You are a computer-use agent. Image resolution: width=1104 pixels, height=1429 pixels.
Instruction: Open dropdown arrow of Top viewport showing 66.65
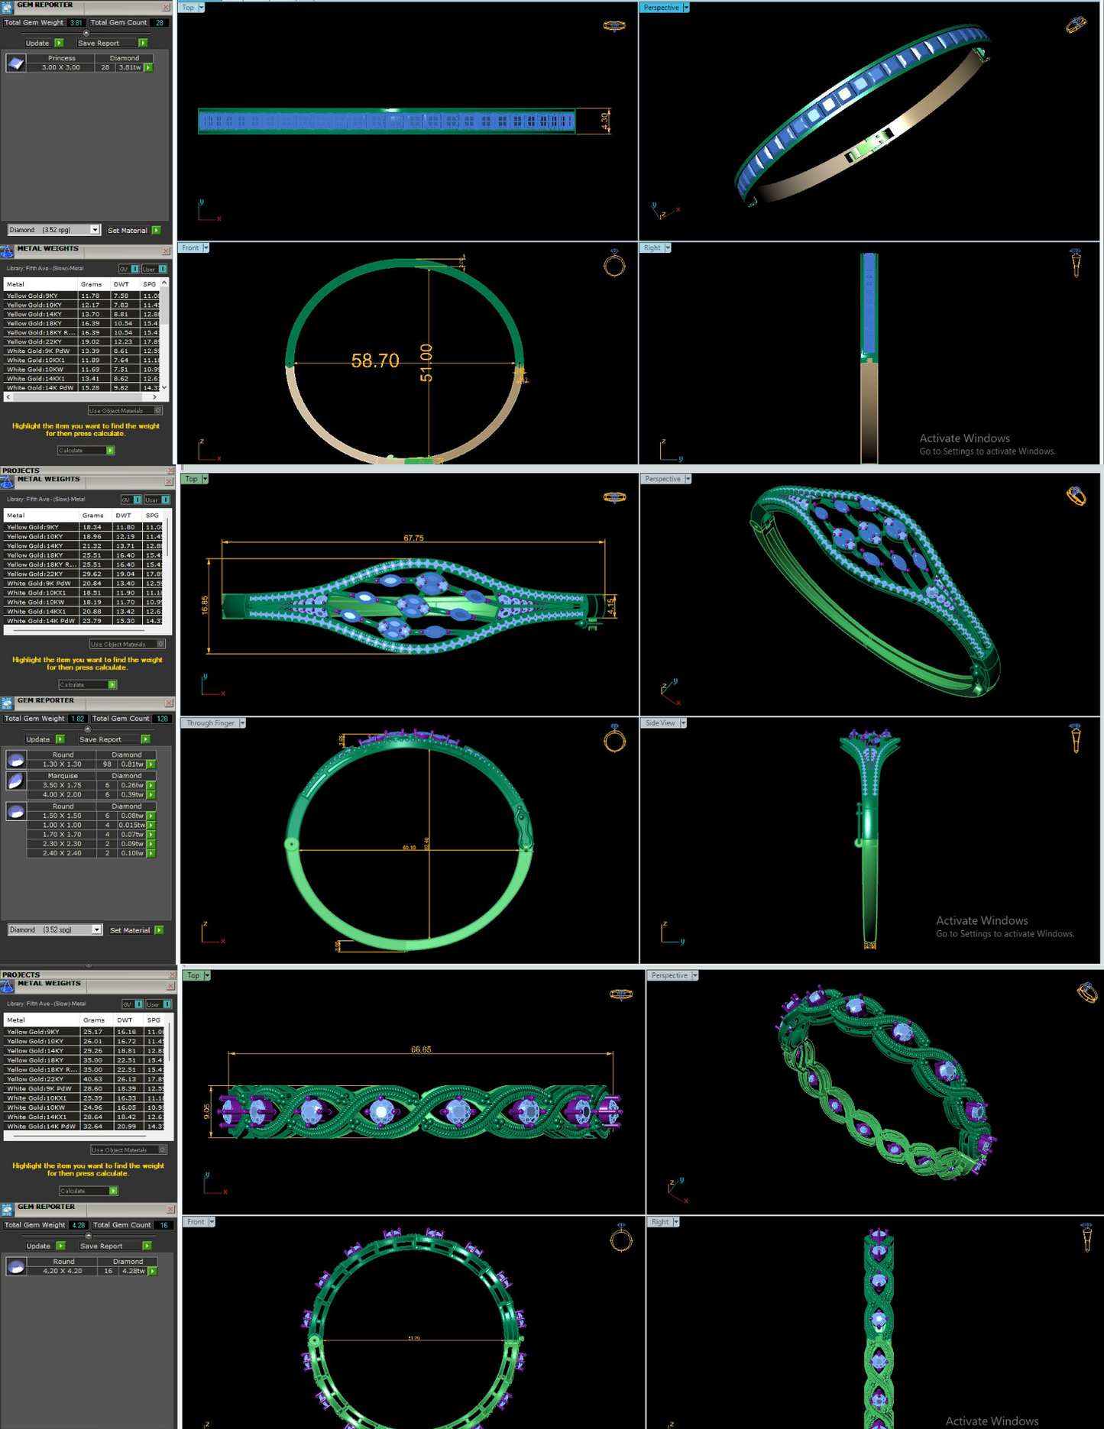[207, 975]
